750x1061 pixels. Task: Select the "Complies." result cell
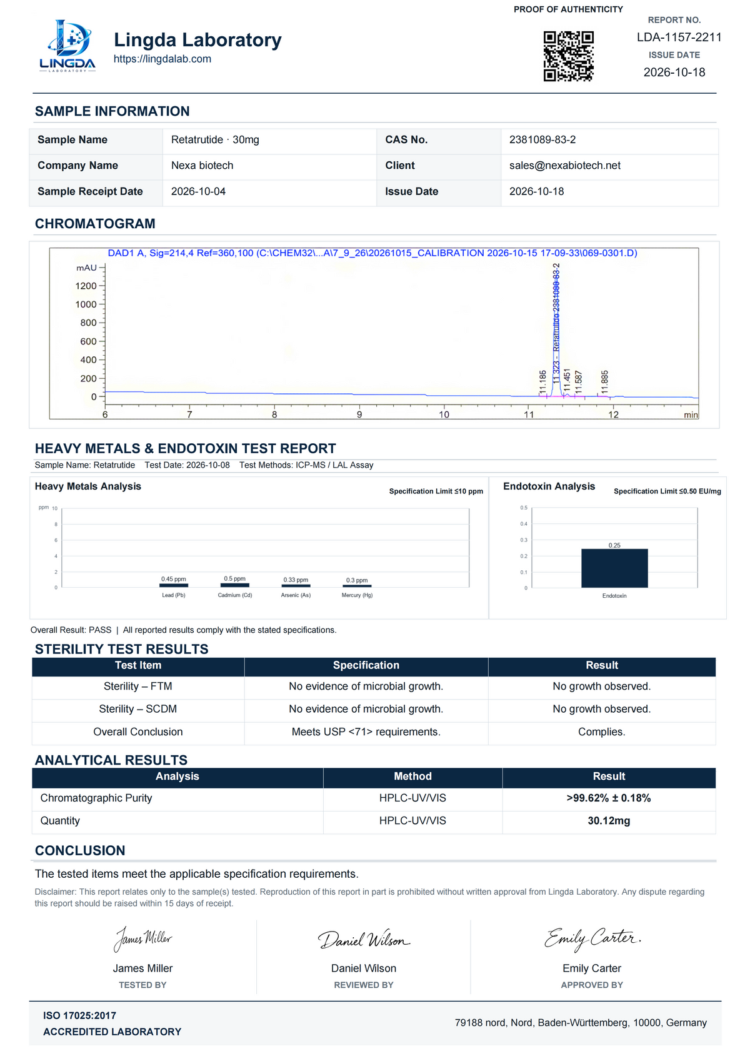coord(602,732)
